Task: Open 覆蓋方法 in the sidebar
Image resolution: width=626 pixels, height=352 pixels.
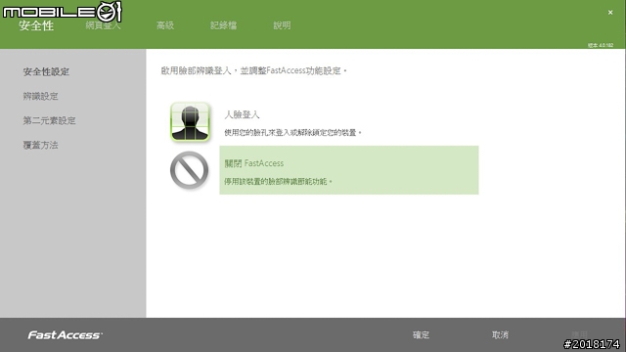Action: point(40,145)
